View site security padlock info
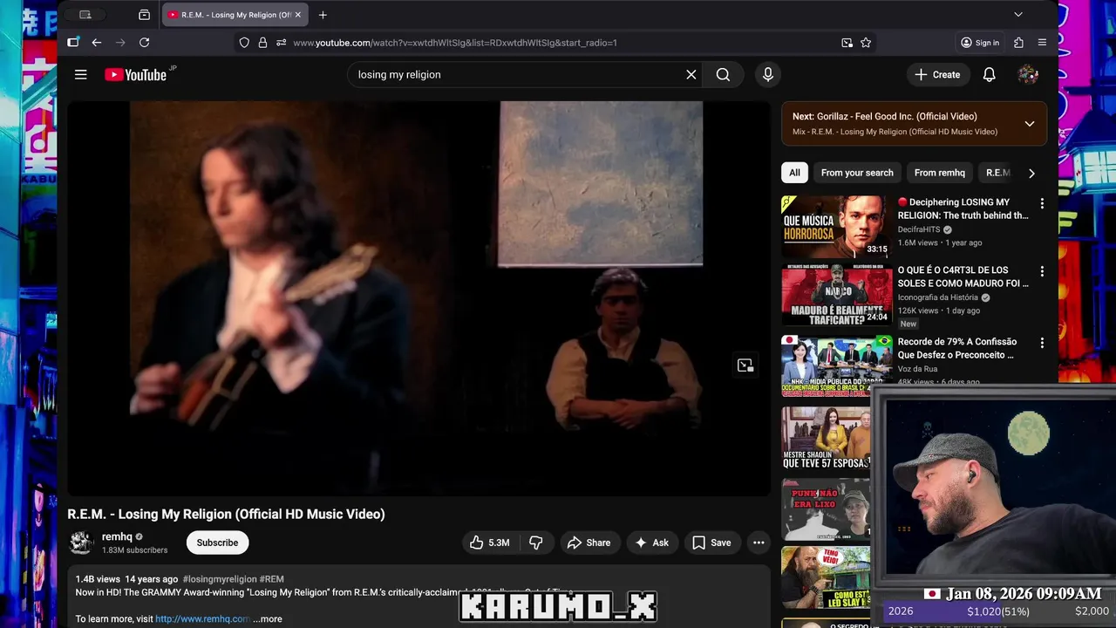This screenshot has height=628, width=1116. point(262,43)
